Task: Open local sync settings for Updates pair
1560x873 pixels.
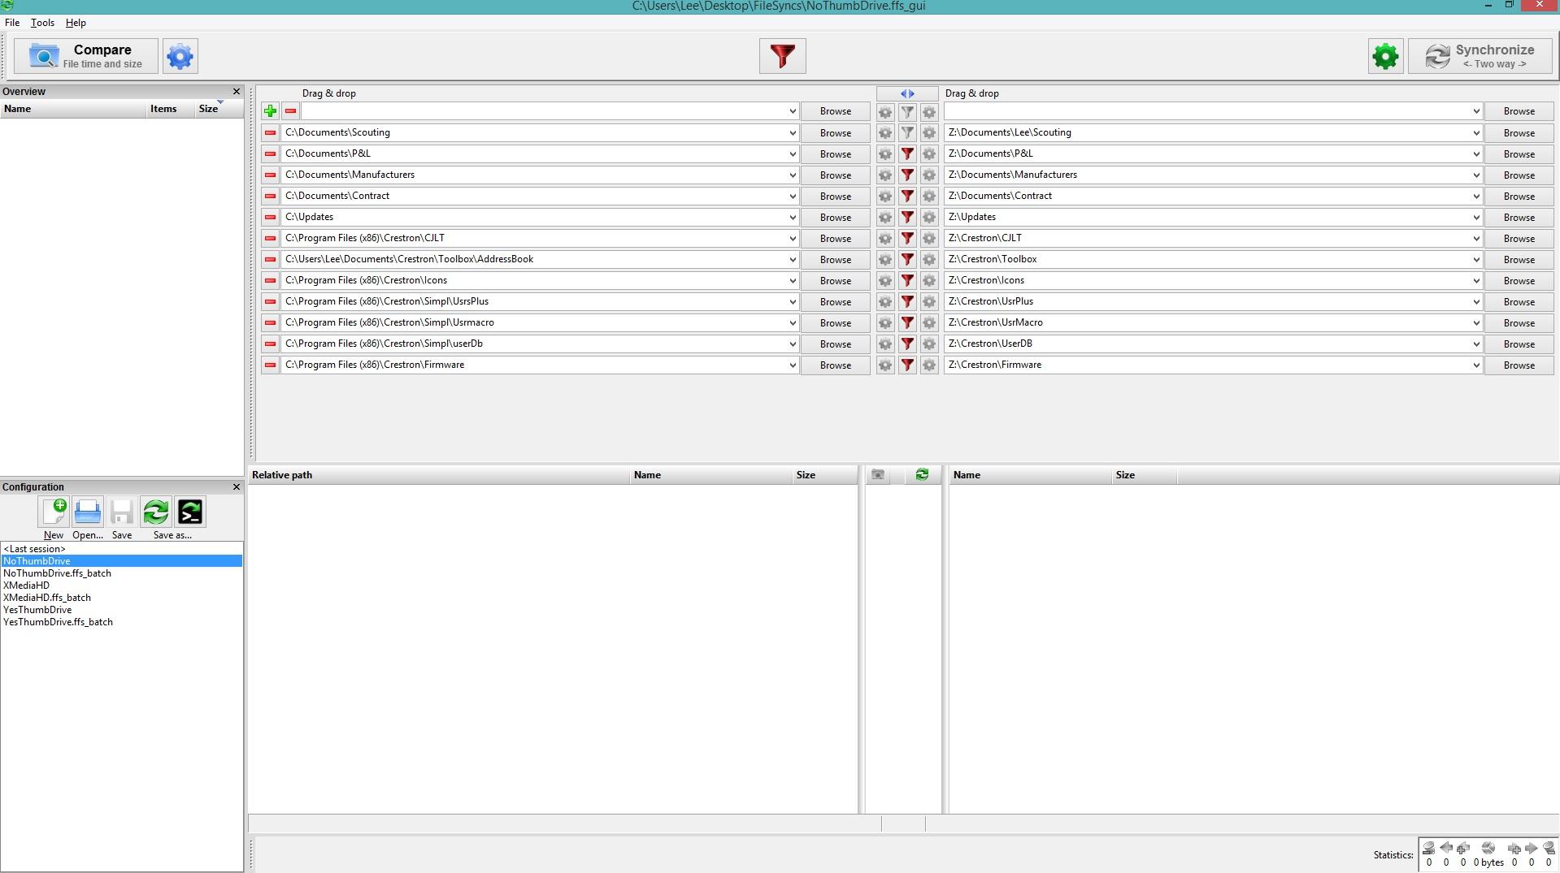Action: pyautogui.click(x=929, y=217)
